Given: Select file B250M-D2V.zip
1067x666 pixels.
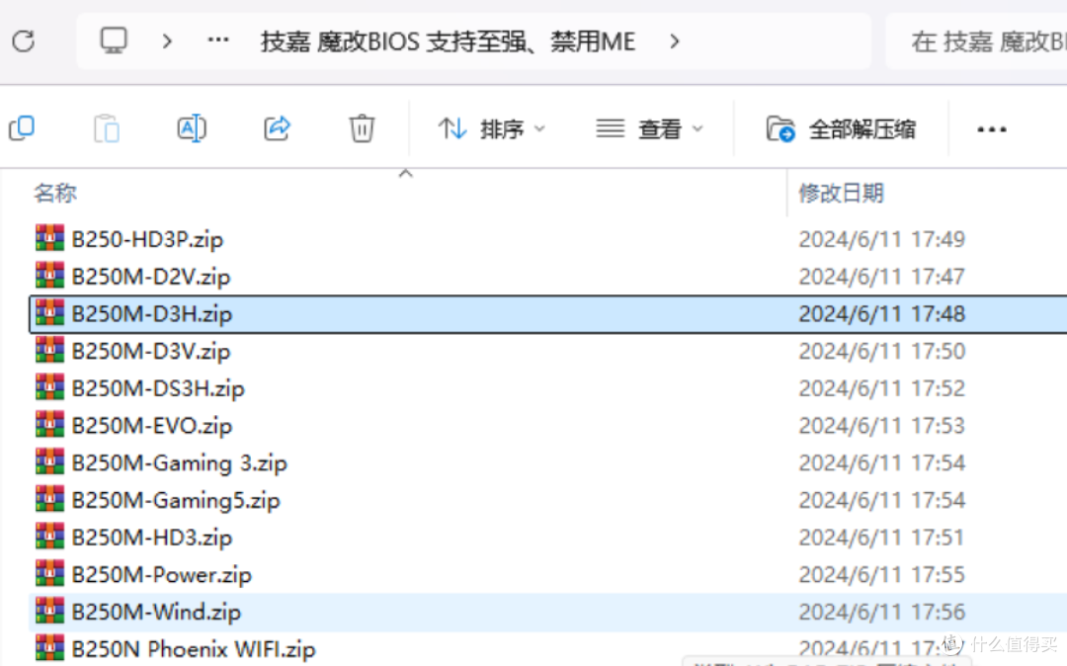Looking at the screenshot, I should pyautogui.click(x=151, y=277).
